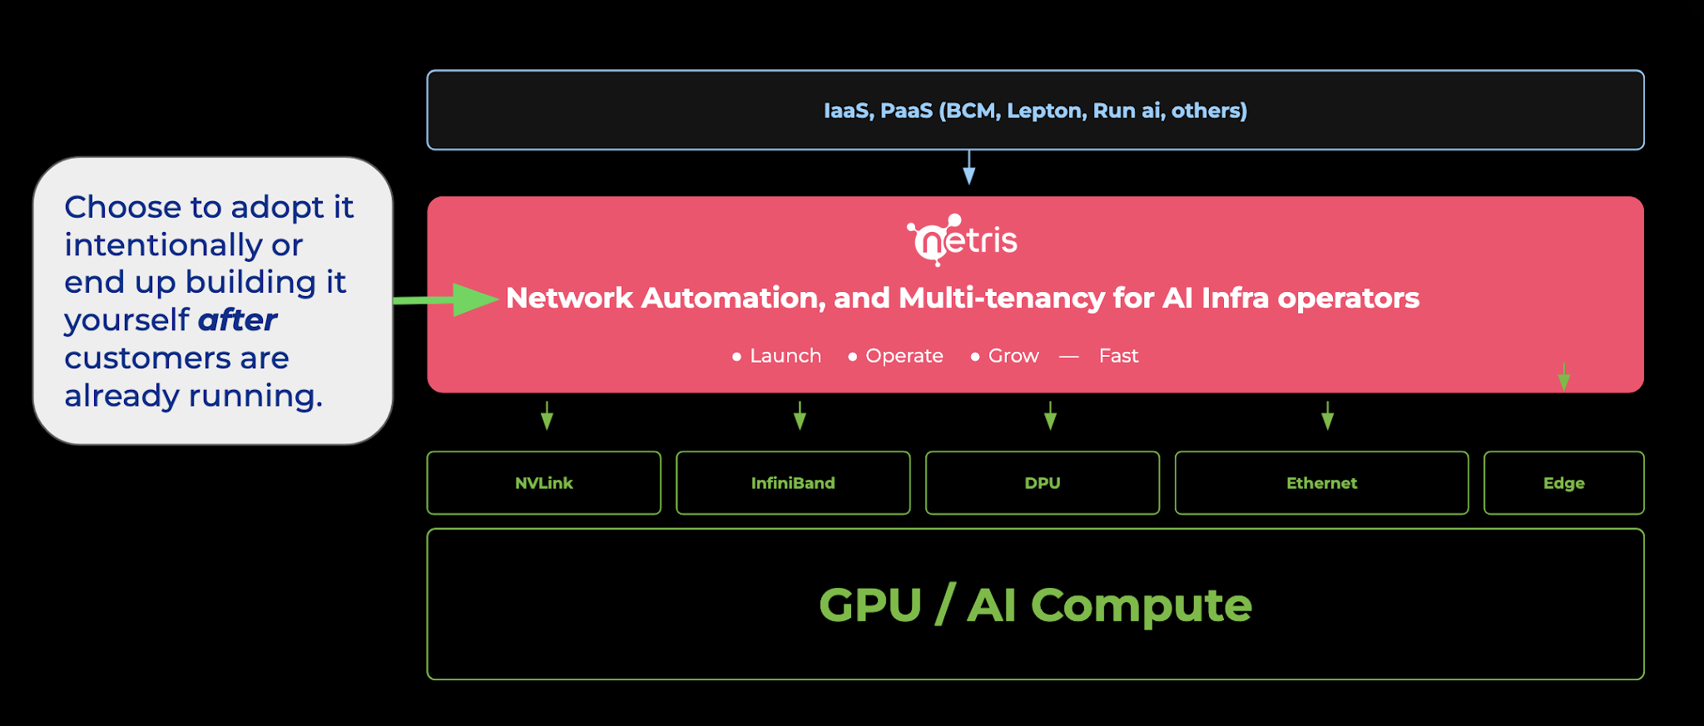Screen dimensions: 1704x726
Task: Click the Launch bullet text
Action: point(785,356)
